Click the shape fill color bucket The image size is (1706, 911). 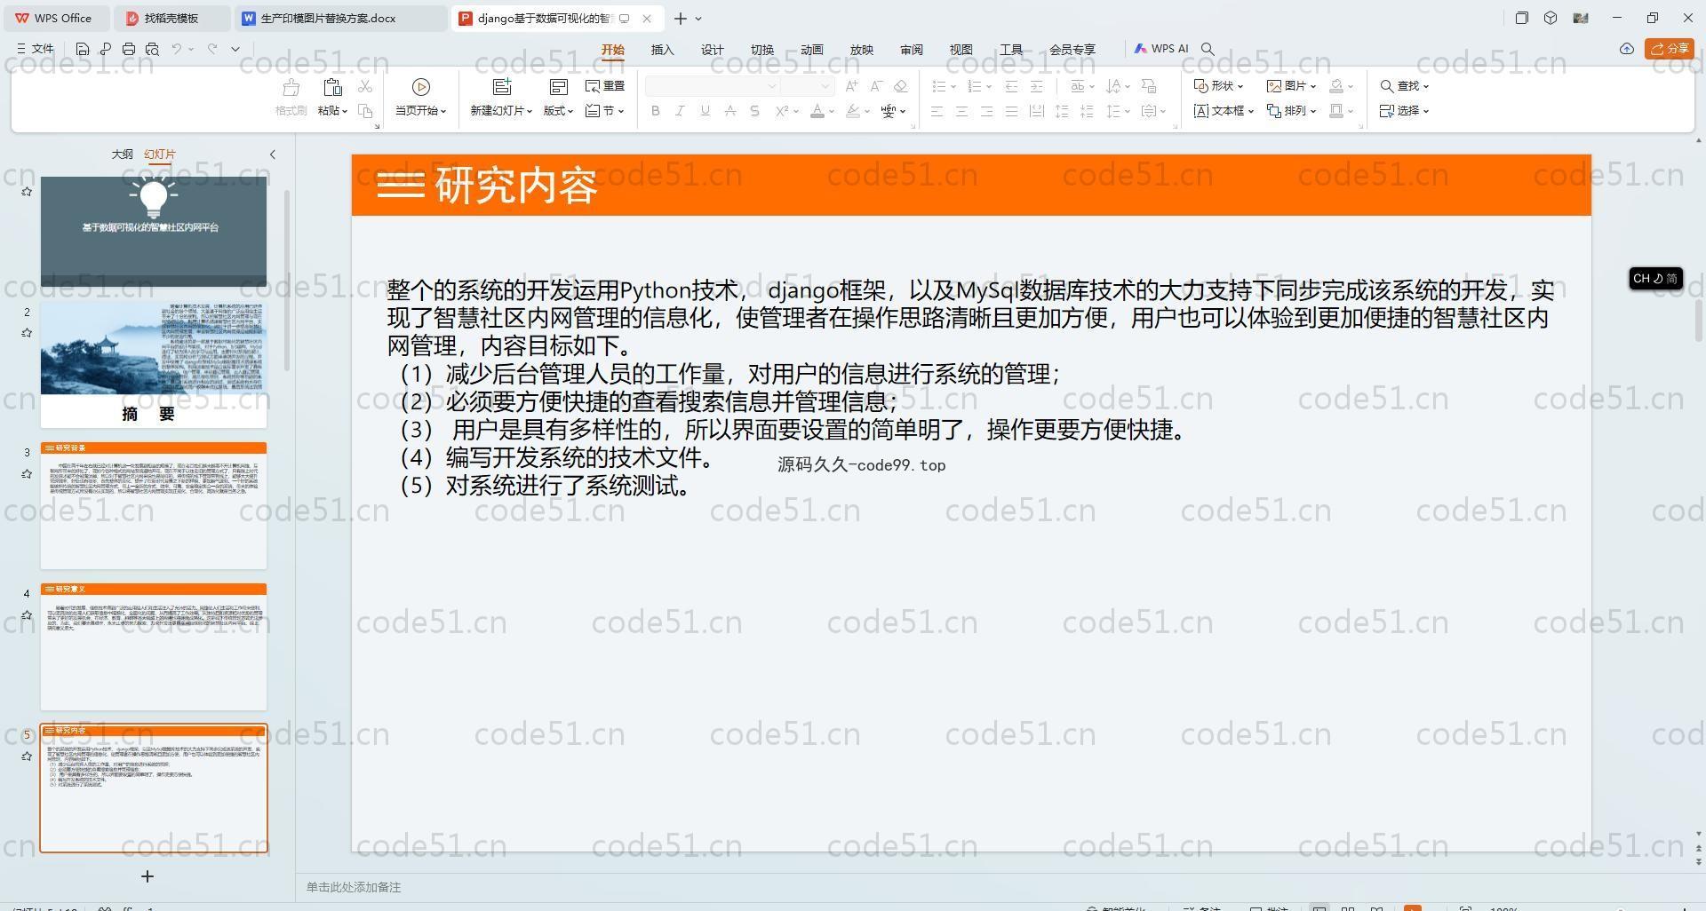pos(1336,86)
